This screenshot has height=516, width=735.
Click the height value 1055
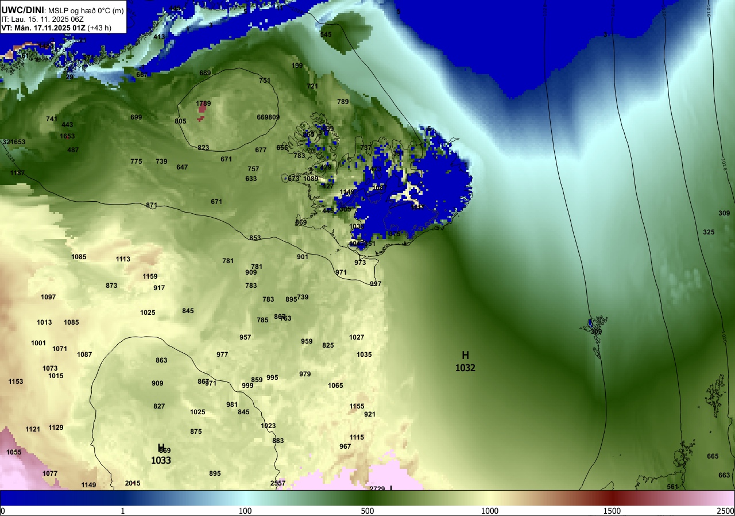[14, 452]
